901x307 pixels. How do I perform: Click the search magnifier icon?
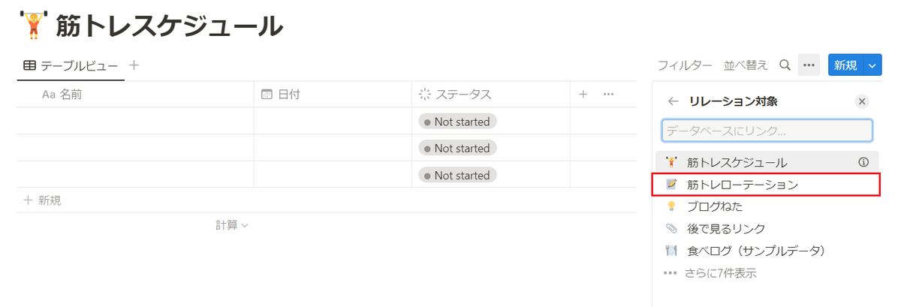(785, 65)
